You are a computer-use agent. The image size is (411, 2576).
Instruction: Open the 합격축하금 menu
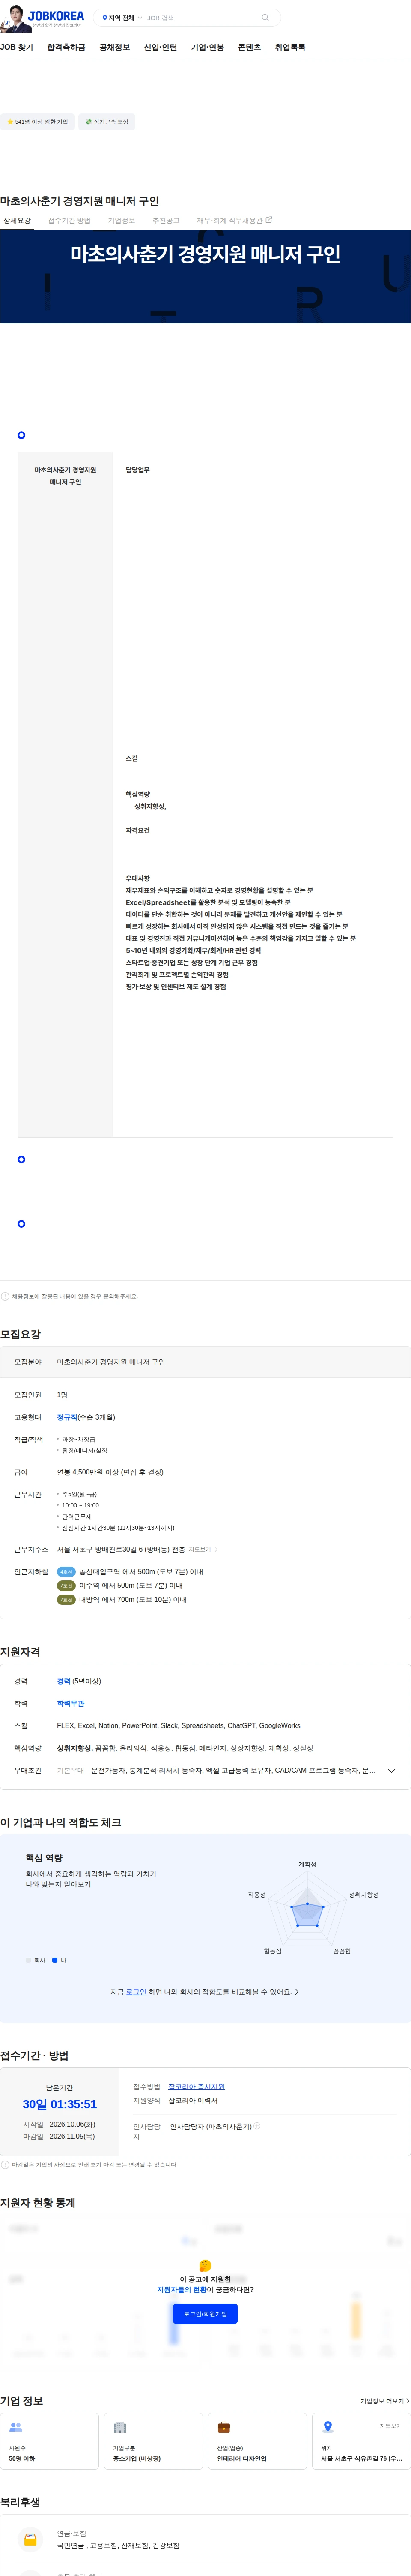click(x=66, y=47)
